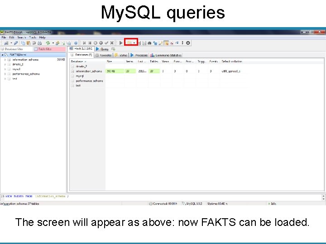Open the Search menu
Image resolution: width=326 pixels, height=244 pixels.
tap(22, 38)
